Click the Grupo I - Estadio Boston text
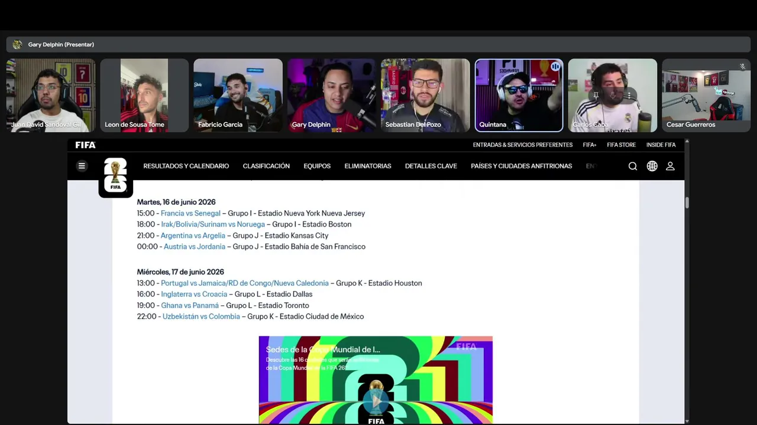This screenshot has width=757, height=425. point(312,224)
